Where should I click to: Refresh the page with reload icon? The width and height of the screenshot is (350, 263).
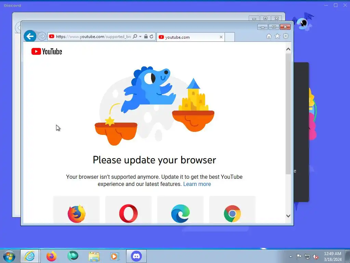[x=151, y=36]
